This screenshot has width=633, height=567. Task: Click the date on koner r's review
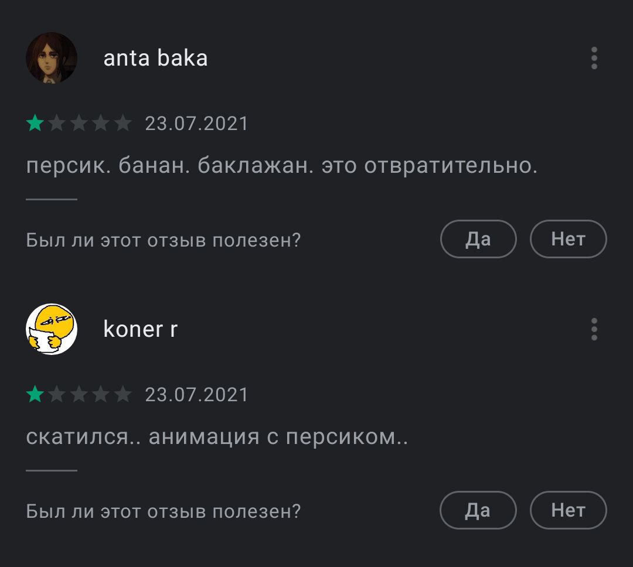[197, 395]
